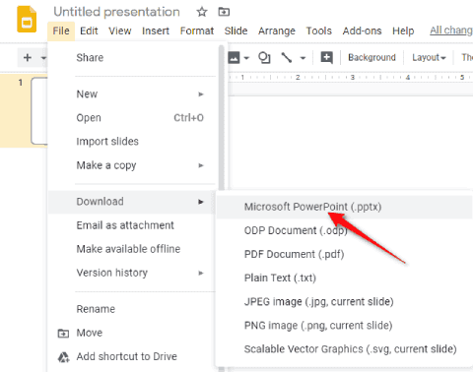Click the File menu scrollbar
Image resolution: width=473 pixels, height=372 pixels.
coord(222,118)
